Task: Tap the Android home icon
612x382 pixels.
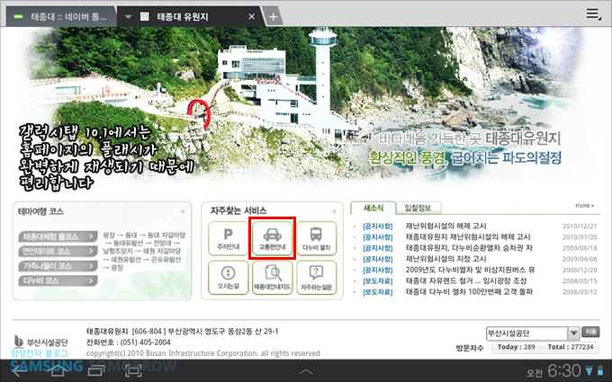Action: click(58, 370)
